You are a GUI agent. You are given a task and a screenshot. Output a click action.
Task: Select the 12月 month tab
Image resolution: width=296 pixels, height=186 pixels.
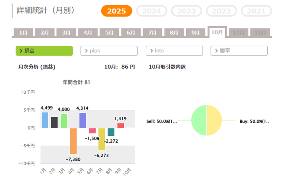point(260,33)
